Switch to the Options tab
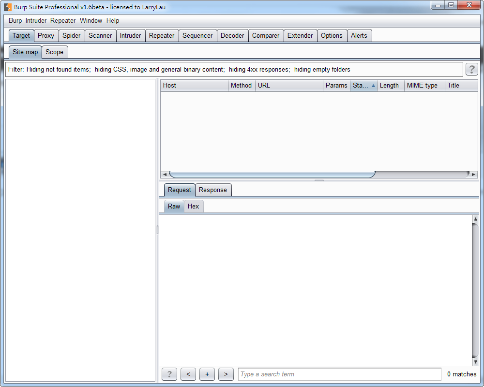 point(332,35)
